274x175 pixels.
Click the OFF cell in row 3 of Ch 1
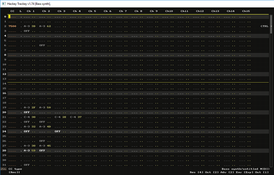click(x=27, y=31)
